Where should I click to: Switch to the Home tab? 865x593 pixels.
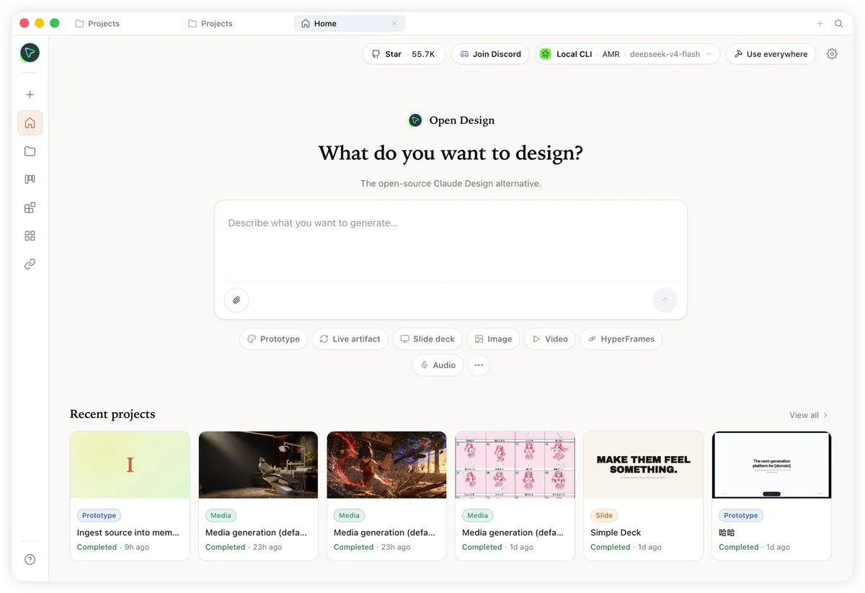click(x=350, y=24)
